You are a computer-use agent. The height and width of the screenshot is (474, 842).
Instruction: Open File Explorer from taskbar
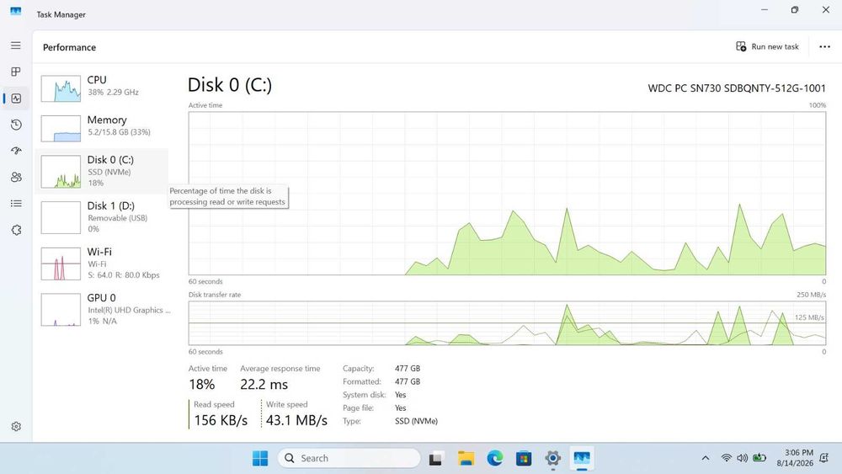466,459
